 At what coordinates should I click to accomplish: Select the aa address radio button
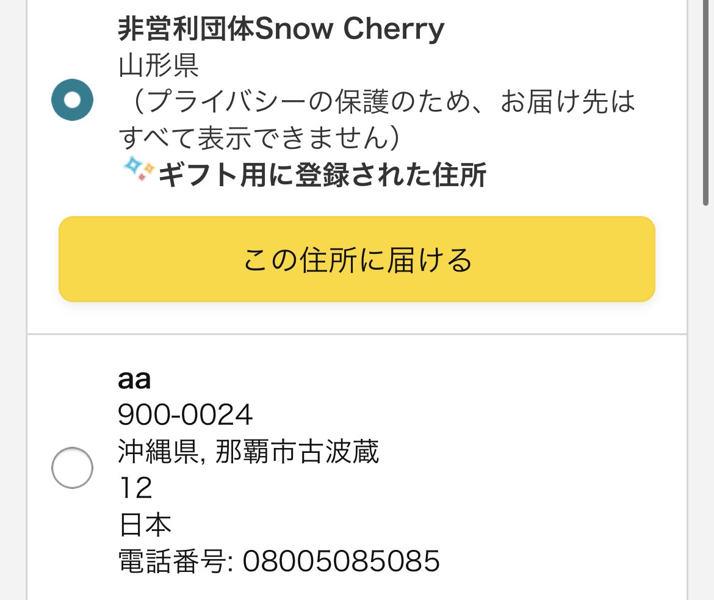click(x=72, y=468)
